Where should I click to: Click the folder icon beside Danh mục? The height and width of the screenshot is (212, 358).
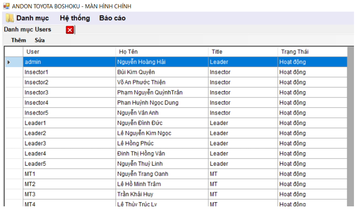click(x=9, y=18)
